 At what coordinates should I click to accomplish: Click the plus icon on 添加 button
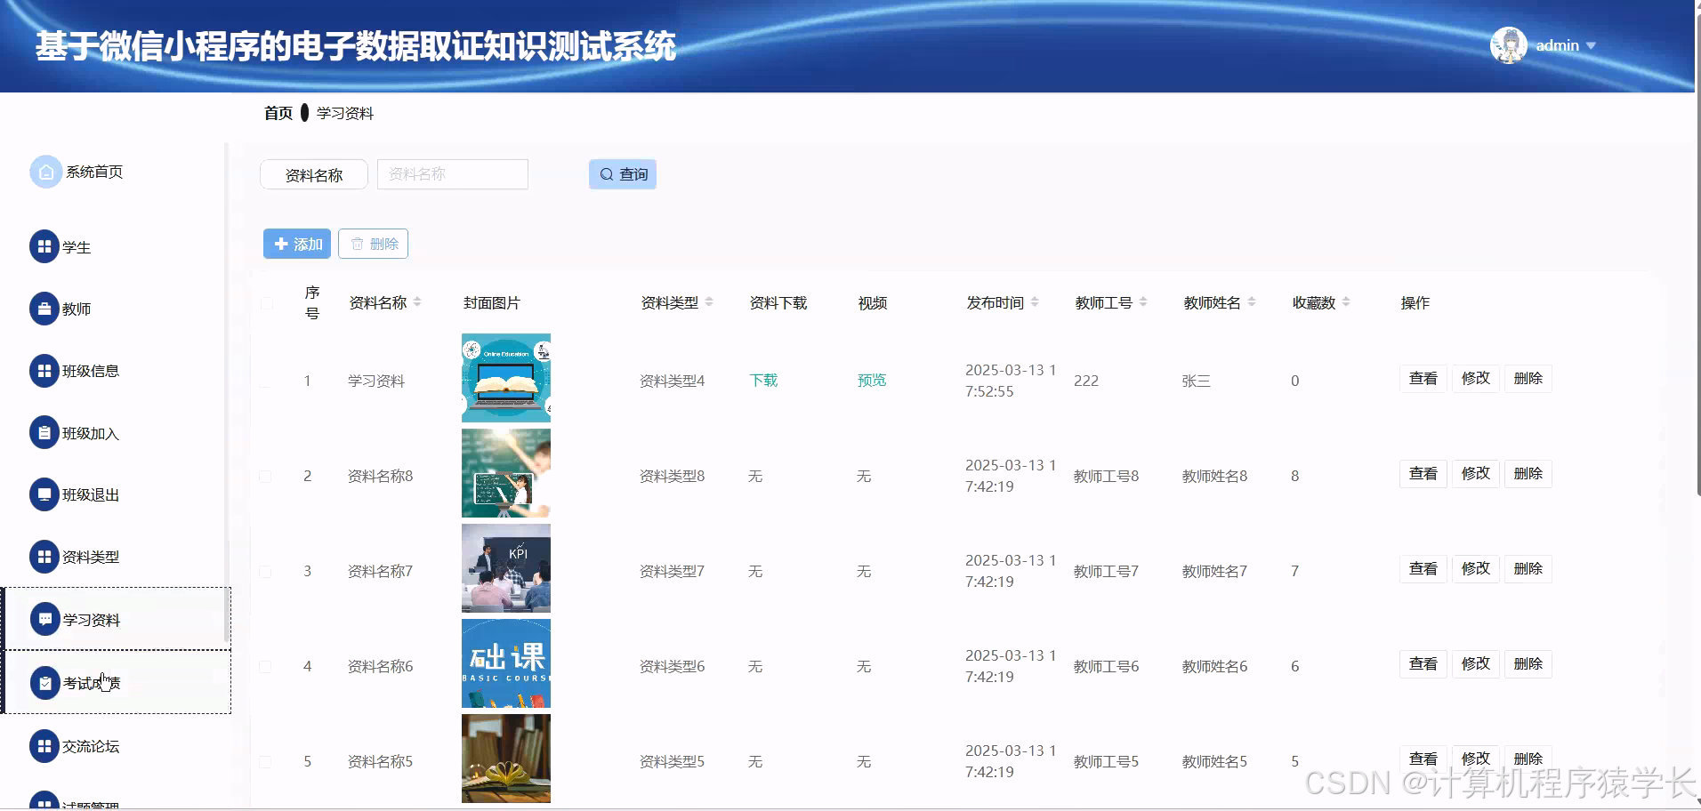(x=280, y=243)
